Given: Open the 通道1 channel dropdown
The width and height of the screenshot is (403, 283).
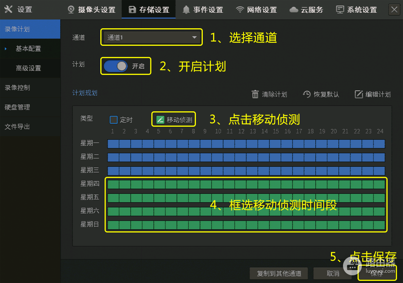Looking at the screenshot, I should click(151, 37).
